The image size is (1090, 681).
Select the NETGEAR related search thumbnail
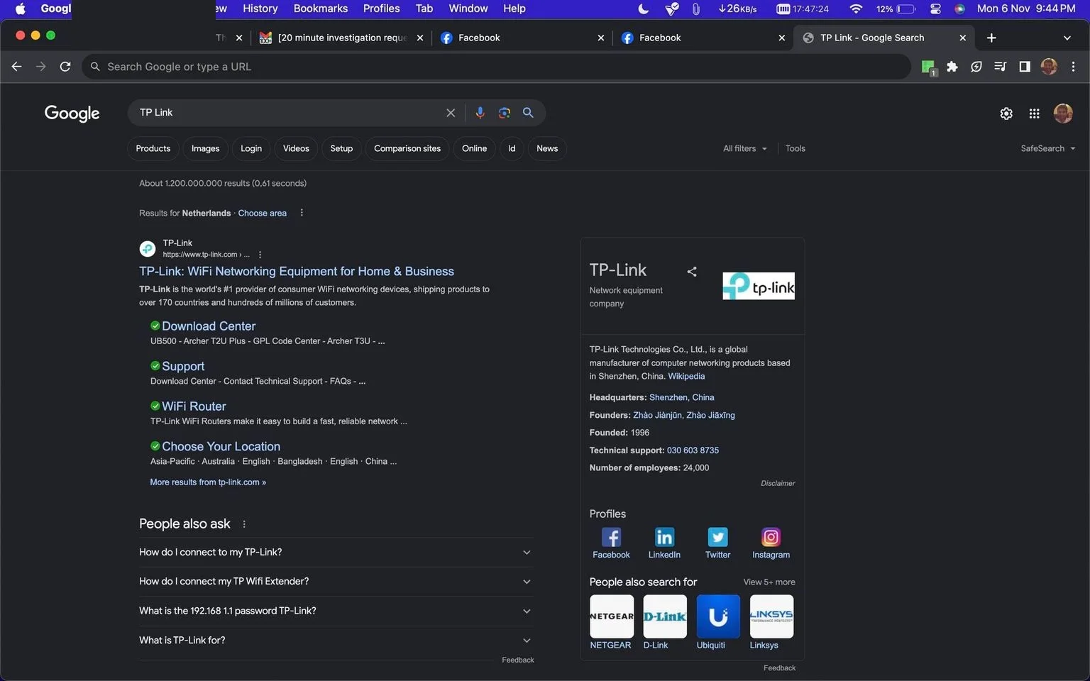pos(611,616)
